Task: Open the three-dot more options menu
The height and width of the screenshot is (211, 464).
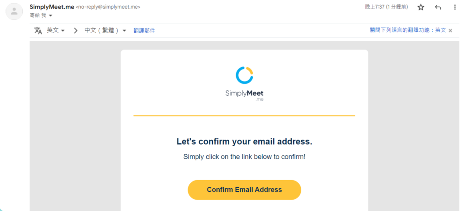Action: (455, 7)
